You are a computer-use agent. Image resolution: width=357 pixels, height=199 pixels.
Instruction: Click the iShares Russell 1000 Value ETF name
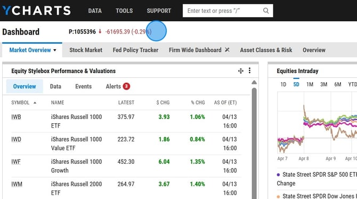coord(77,144)
